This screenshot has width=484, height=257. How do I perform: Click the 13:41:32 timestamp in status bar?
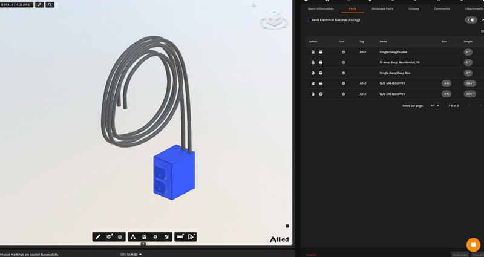(x=132, y=255)
